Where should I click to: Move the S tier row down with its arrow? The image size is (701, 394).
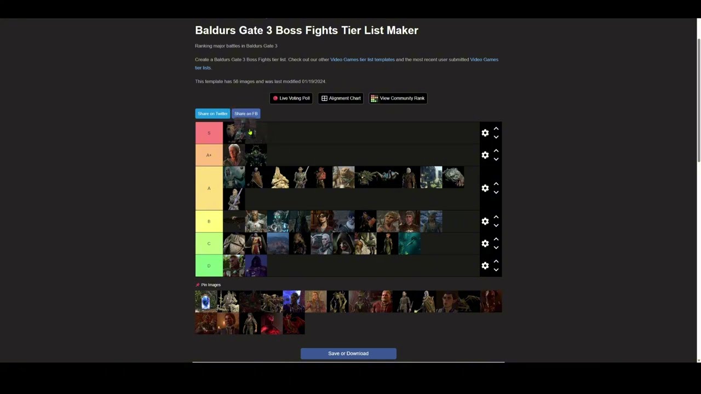pos(496,137)
